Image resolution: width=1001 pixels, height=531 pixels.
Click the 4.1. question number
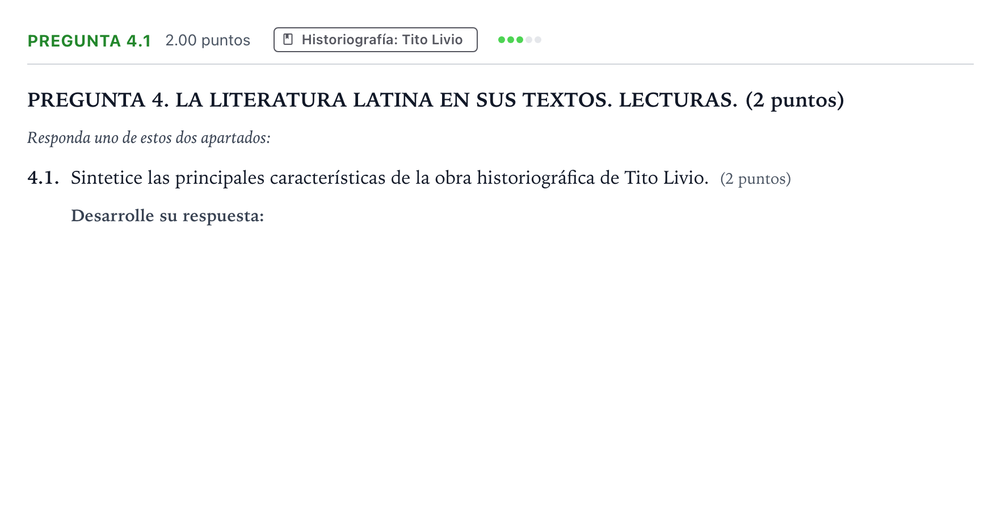(43, 178)
